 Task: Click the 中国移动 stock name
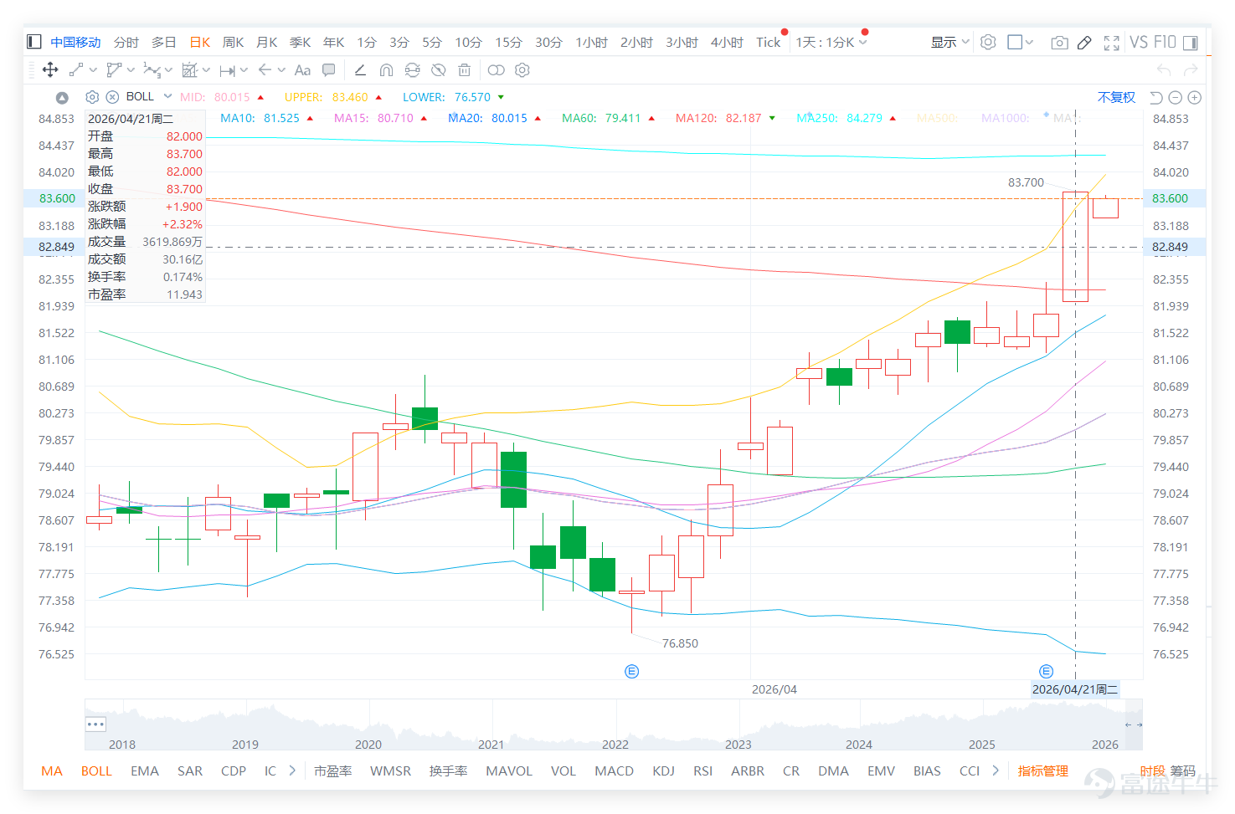[x=75, y=42]
